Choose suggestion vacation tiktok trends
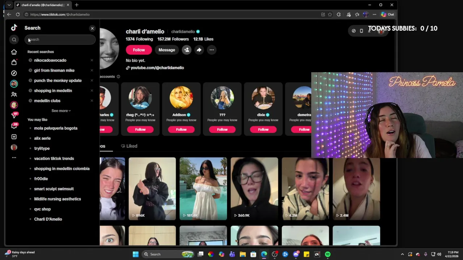 point(54,159)
